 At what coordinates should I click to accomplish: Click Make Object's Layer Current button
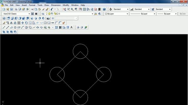[95, 14]
